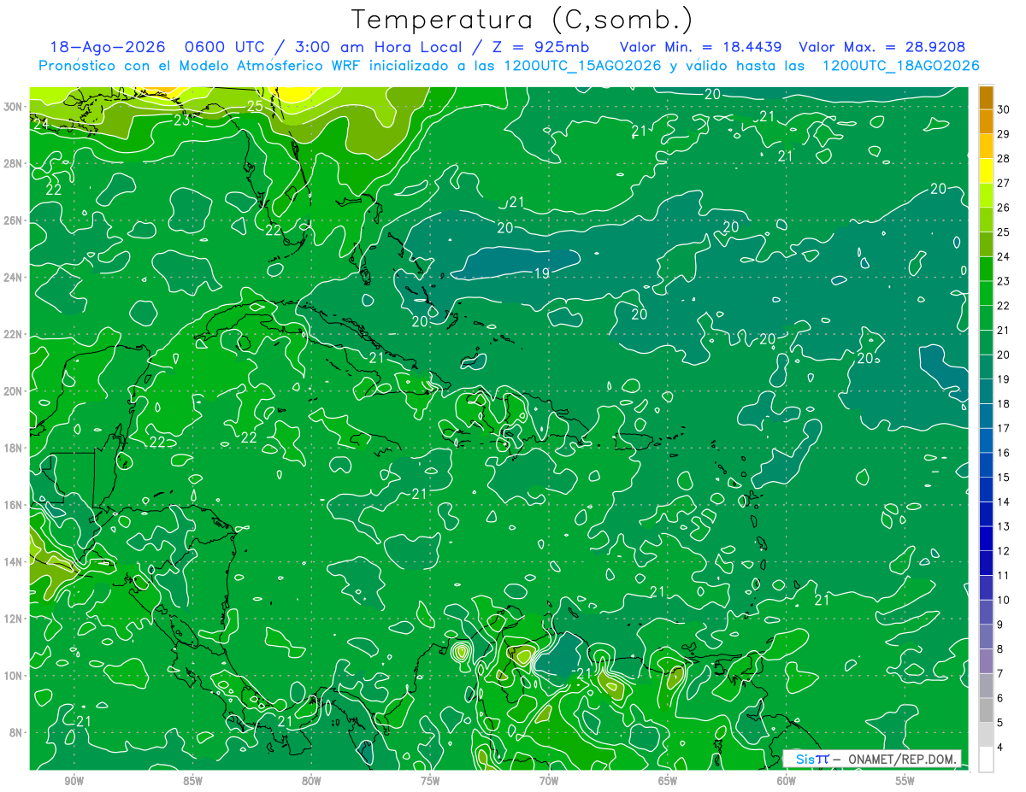Image resolution: width=1026 pixels, height=792 pixels.
Task: Click the '24' contour label on the map
Action: [x=39, y=124]
